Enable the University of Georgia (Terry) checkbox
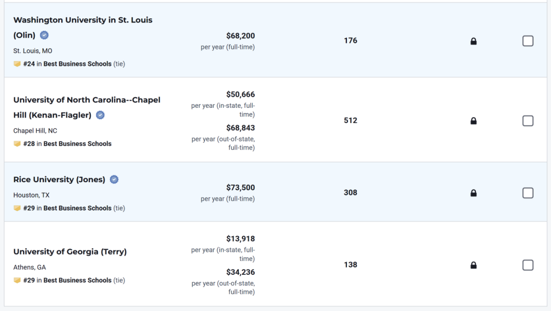 tap(528, 265)
